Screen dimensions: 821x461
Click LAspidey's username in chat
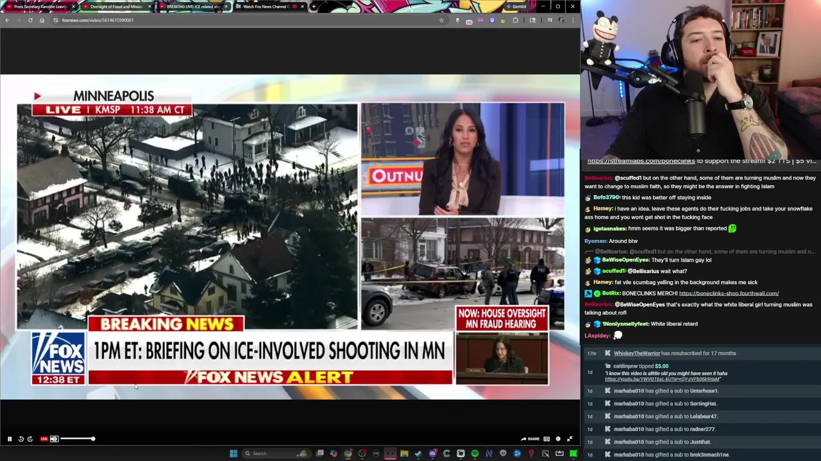[x=597, y=336]
